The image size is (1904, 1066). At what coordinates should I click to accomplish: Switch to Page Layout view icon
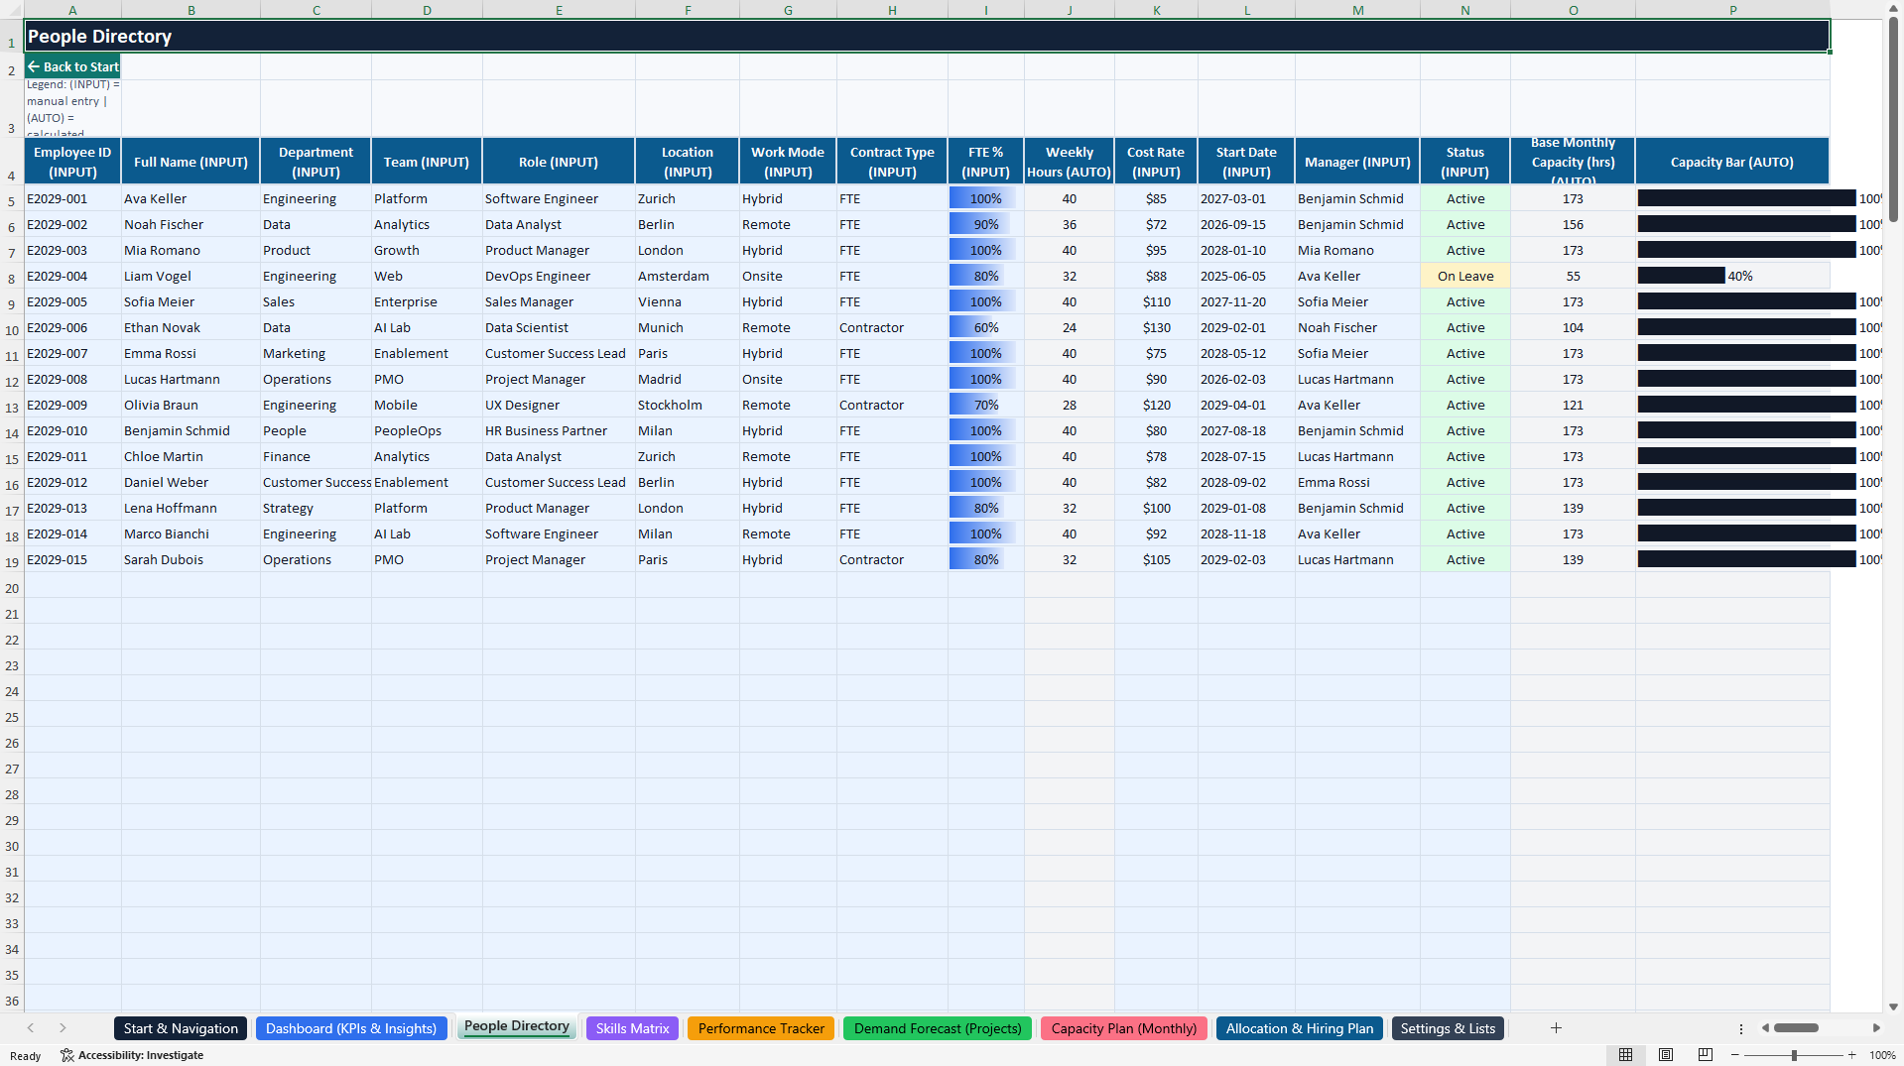click(x=1666, y=1055)
